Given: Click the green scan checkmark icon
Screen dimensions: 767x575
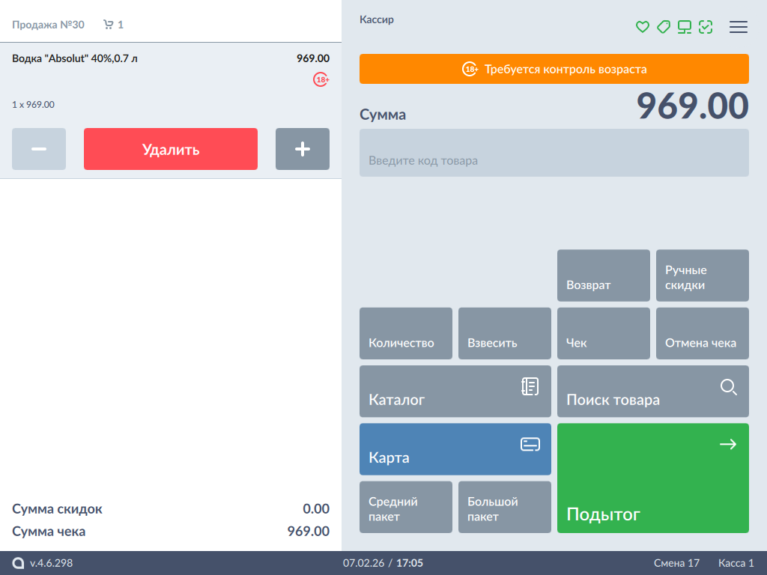Looking at the screenshot, I should tap(705, 27).
